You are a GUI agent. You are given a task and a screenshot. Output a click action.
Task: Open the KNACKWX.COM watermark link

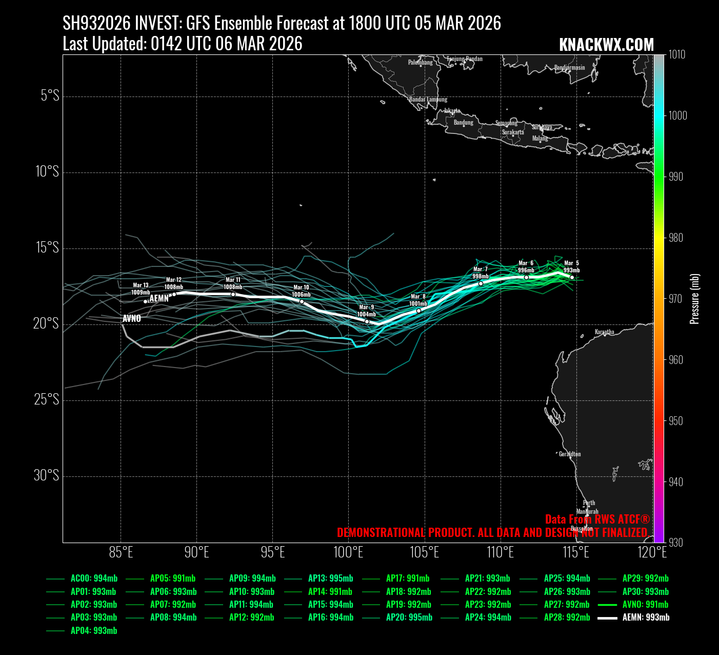pos(606,45)
